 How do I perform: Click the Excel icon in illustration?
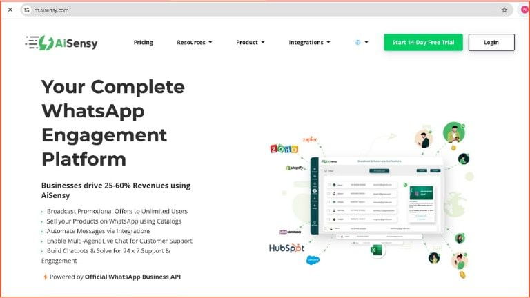coord(376,250)
